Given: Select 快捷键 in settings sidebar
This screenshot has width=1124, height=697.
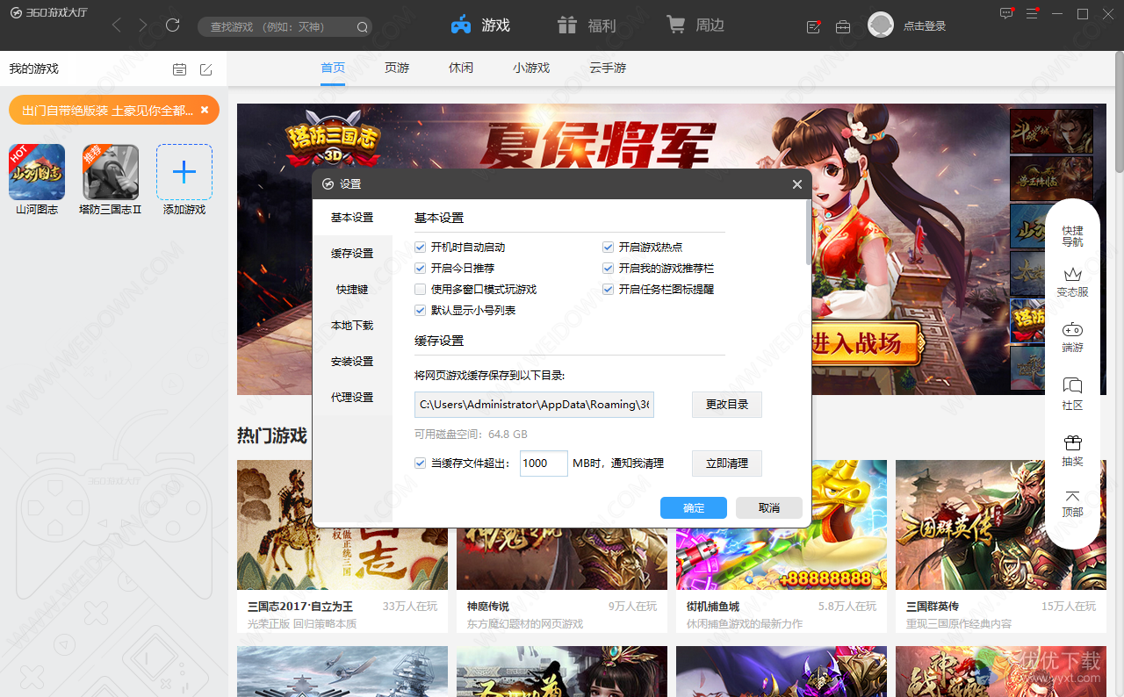Looking at the screenshot, I should 352,290.
